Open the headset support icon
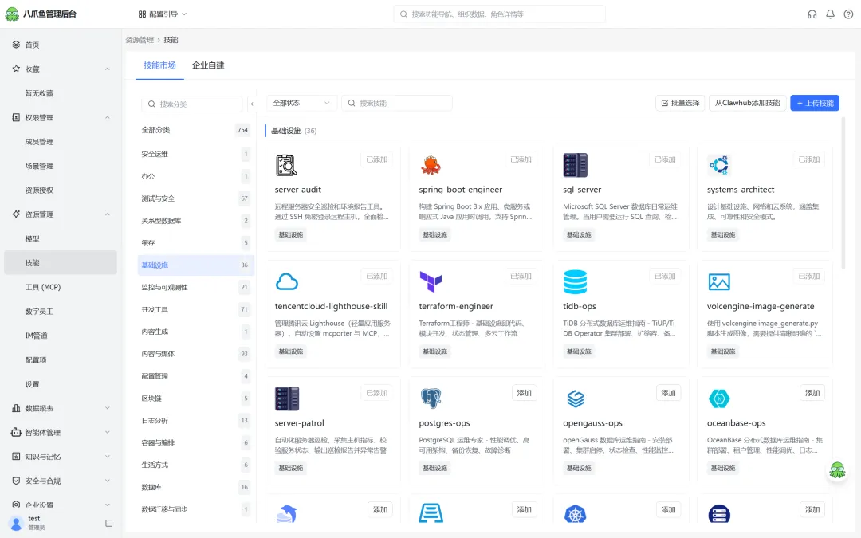 [x=812, y=14]
